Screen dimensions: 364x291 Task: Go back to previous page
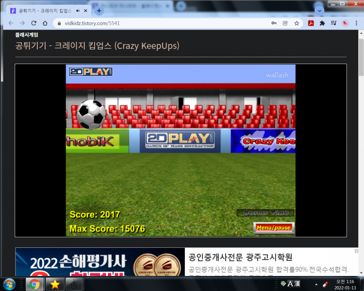pyautogui.click(x=11, y=23)
